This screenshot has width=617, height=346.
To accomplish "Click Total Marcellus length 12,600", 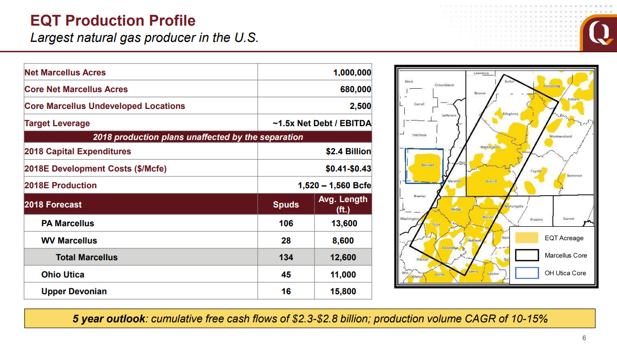I will coord(343,257).
